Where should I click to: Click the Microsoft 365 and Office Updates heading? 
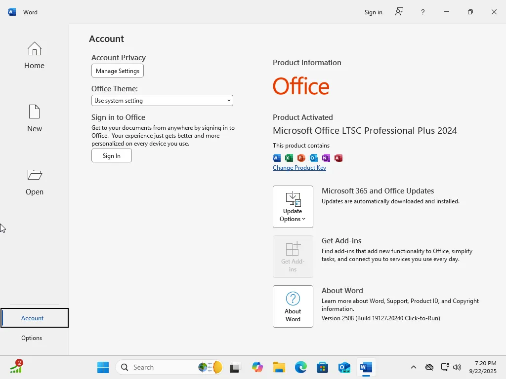pyautogui.click(x=378, y=191)
